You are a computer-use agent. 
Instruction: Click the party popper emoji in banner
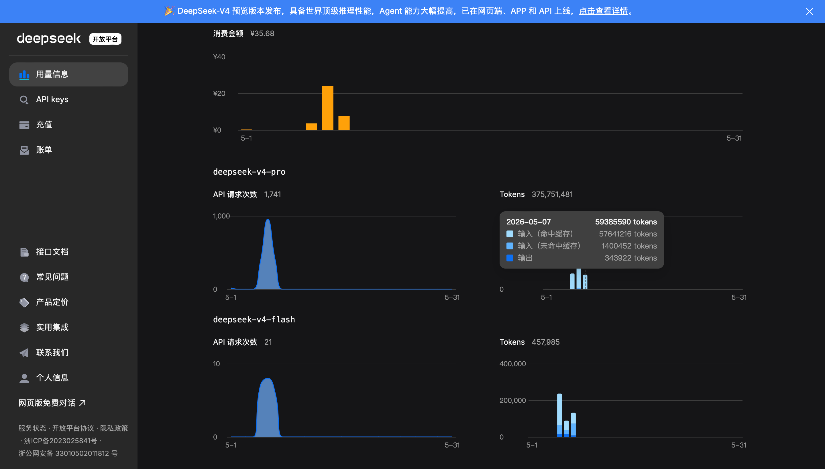[x=170, y=11]
